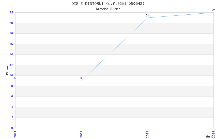Click y-axis tick value 18

(x=11, y=33)
